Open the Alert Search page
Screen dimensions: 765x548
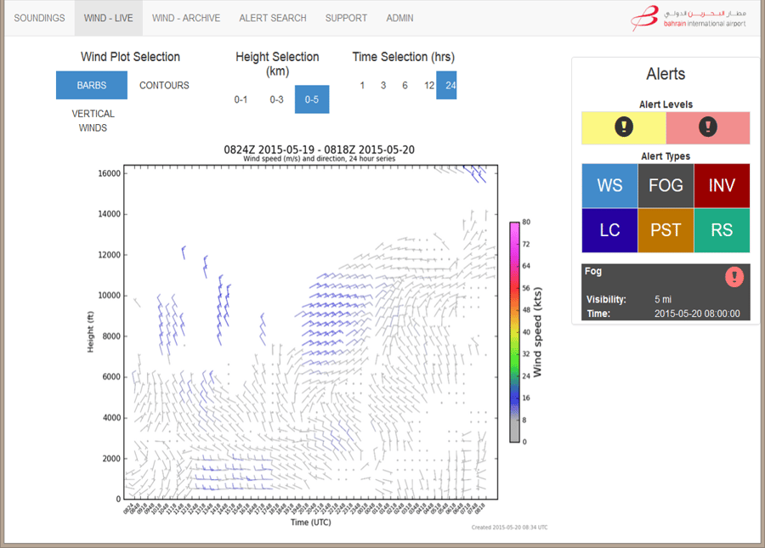[x=272, y=18]
